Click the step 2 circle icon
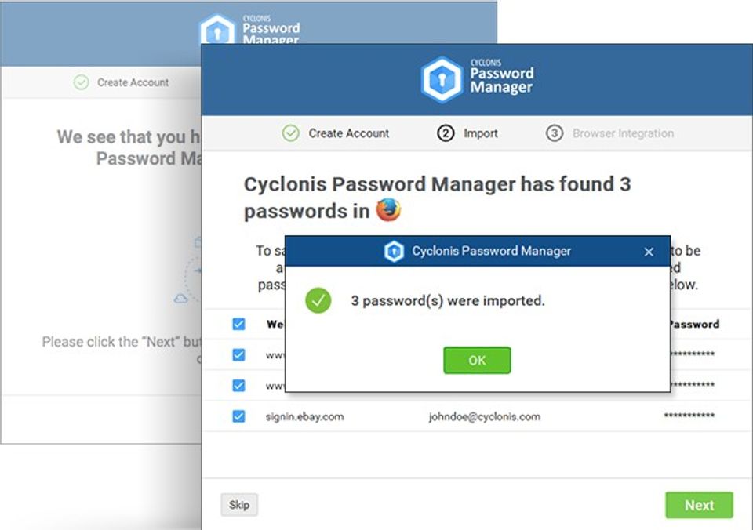 click(446, 133)
